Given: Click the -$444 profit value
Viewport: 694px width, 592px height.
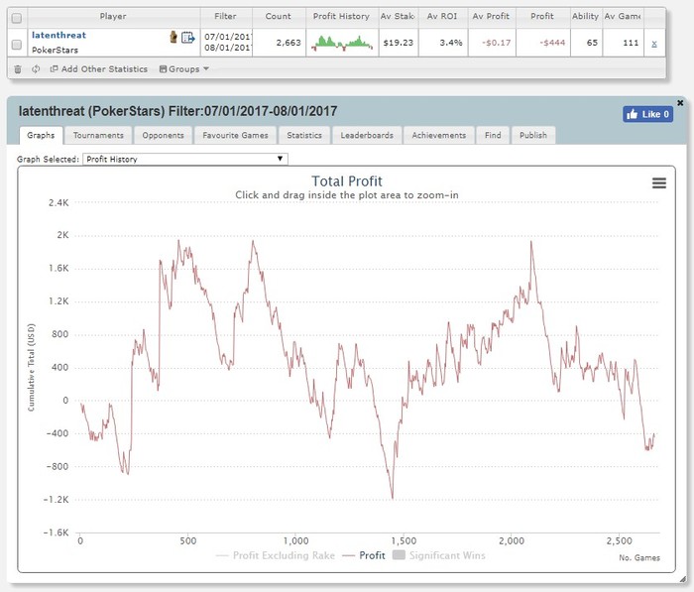Looking at the screenshot, I should pyautogui.click(x=552, y=43).
